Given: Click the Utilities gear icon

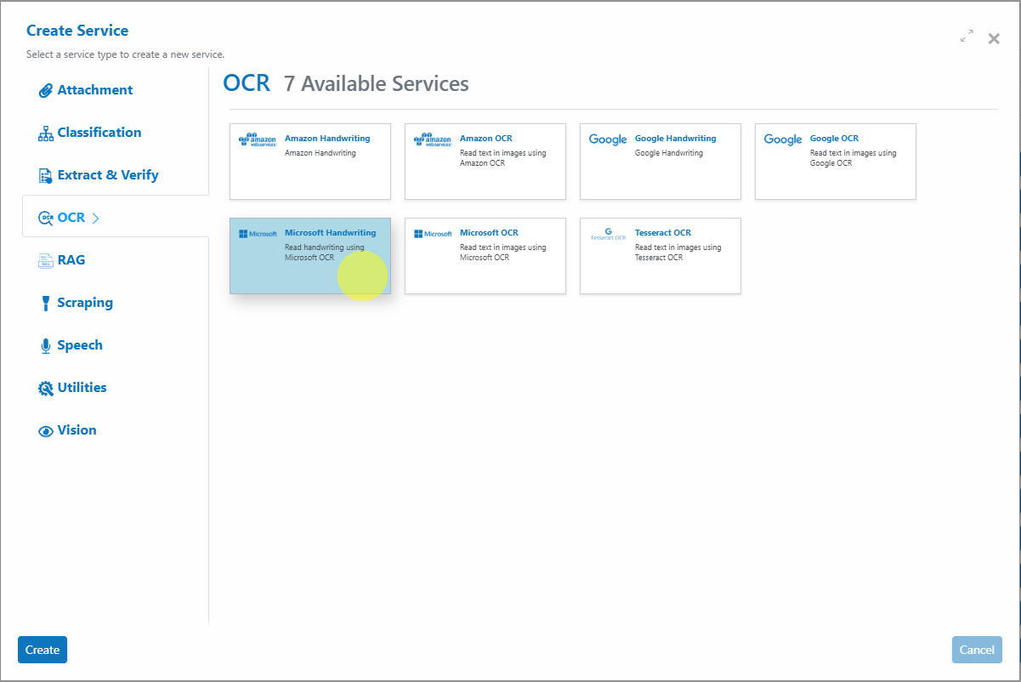Looking at the screenshot, I should 46,389.
